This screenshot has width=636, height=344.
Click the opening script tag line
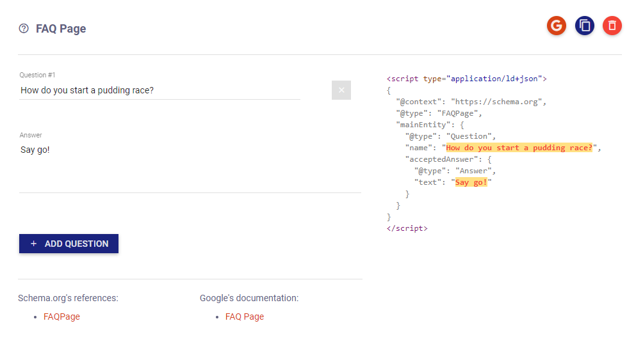click(x=466, y=79)
